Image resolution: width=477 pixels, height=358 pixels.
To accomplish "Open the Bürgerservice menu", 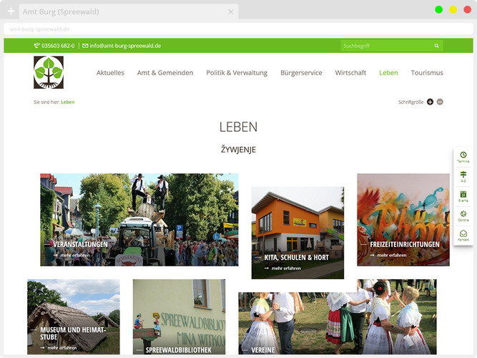I will tap(301, 73).
